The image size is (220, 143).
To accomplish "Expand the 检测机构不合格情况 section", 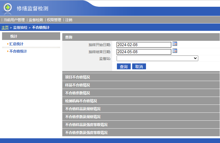I will (81, 101).
